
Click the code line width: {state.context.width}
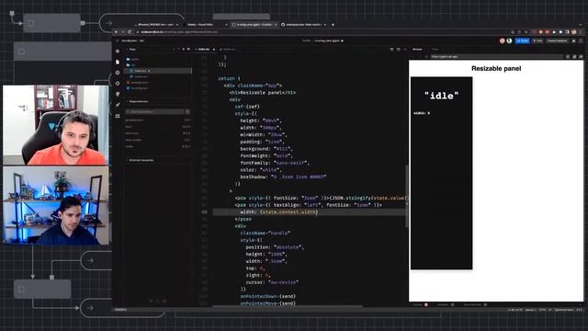tap(278, 212)
